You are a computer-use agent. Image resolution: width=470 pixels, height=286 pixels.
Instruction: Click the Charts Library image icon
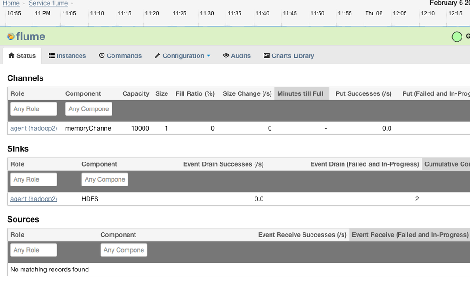tap(267, 55)
